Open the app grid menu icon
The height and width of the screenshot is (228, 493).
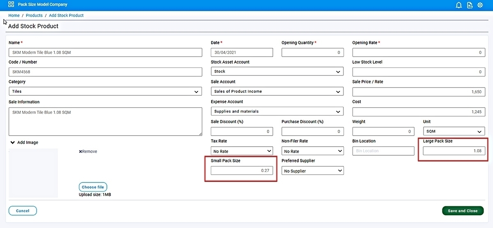pos(11,5)
